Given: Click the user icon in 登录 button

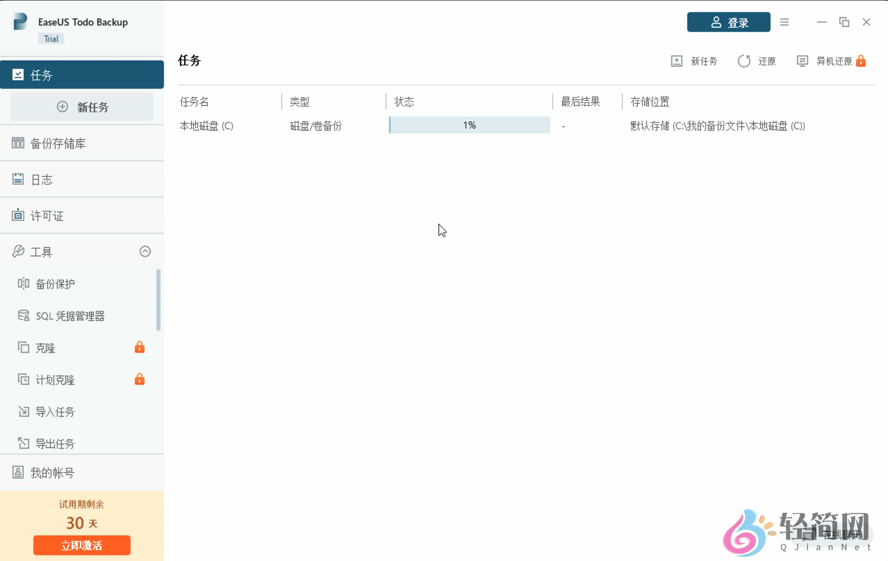Looking at the screenshot, I should [716, 22].
